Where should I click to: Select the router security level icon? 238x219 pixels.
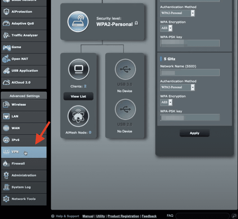78,21
